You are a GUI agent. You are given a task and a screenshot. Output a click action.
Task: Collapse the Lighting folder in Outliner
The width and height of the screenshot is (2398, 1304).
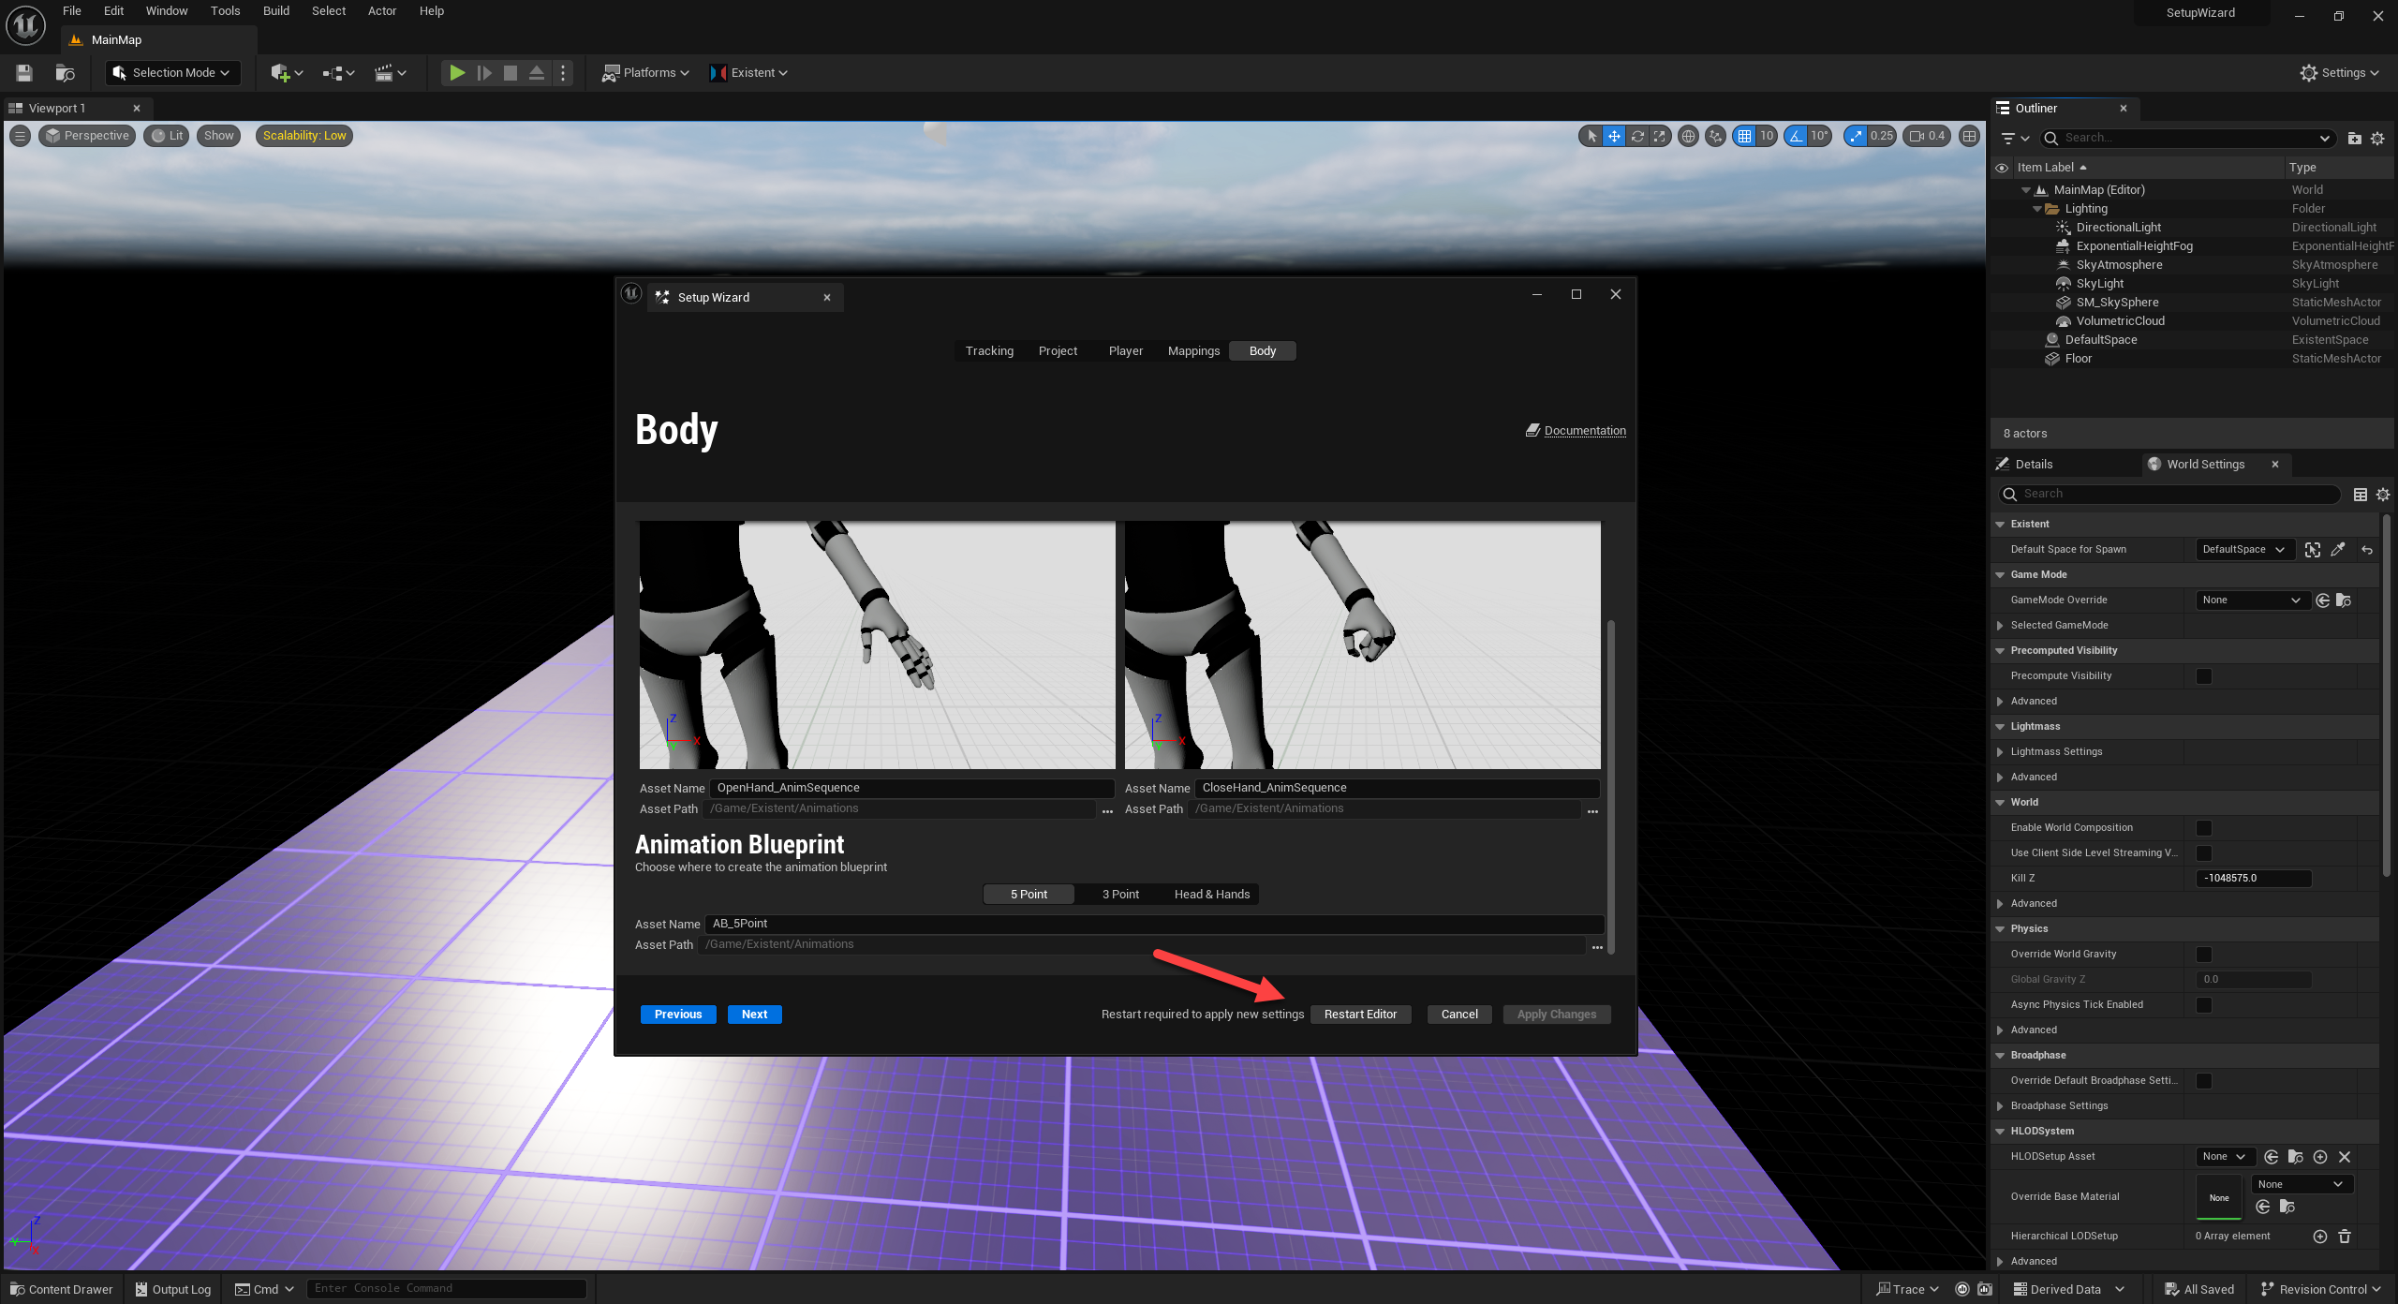[x=2037, y=209]
